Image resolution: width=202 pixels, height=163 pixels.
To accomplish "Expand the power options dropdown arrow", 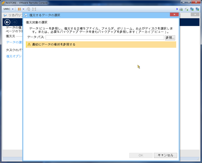I will click(x=23, y=9).
